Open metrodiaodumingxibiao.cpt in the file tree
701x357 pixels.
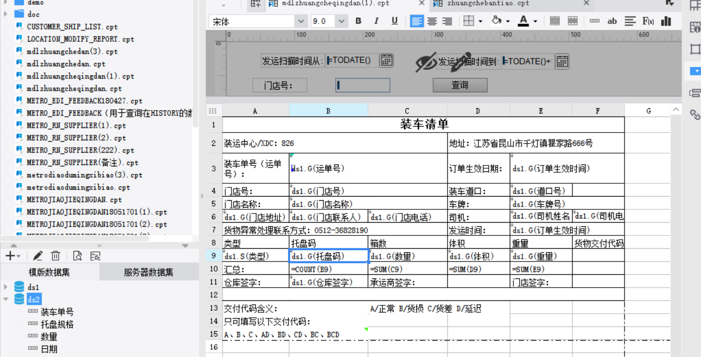(x=78, y=187)
